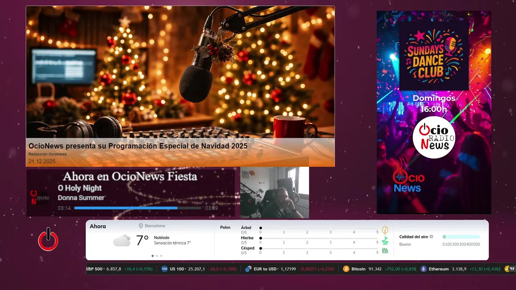Viewport: 516px width, 290px height.
Task: Click the Hierba plant pollen icon
Action: pos(385,240)
